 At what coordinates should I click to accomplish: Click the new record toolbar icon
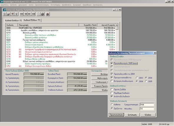(x=4, y=14)
